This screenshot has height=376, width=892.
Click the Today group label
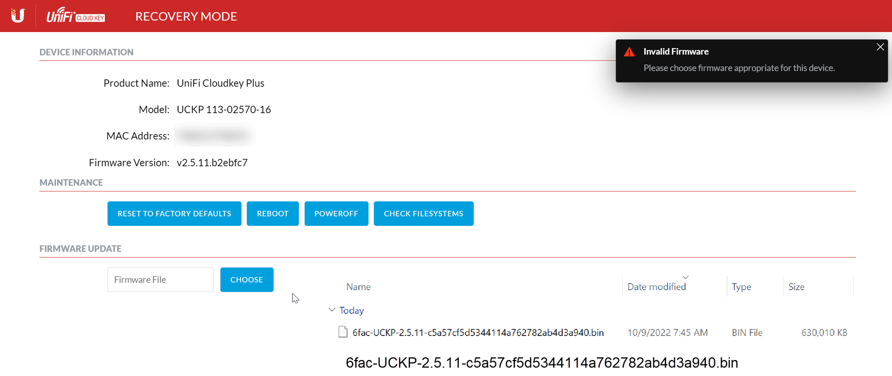pyautogui.click(x=351, y=311)
